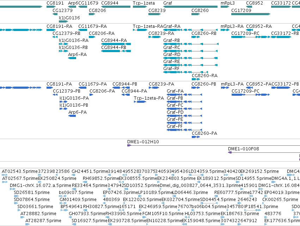The image size is (300, 226).
Task: Select protein CG8260-PA
Action: 196,137
